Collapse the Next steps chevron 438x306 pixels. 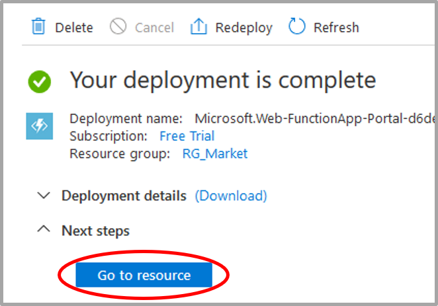coord(44,229)
